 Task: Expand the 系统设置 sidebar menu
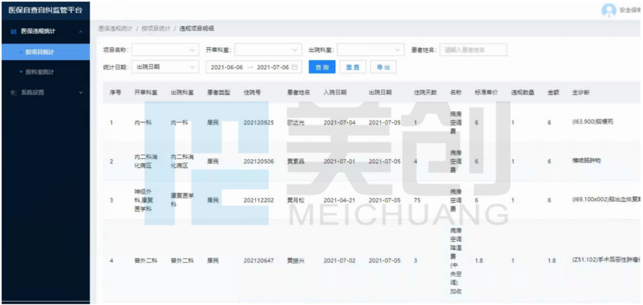(80, 92)
